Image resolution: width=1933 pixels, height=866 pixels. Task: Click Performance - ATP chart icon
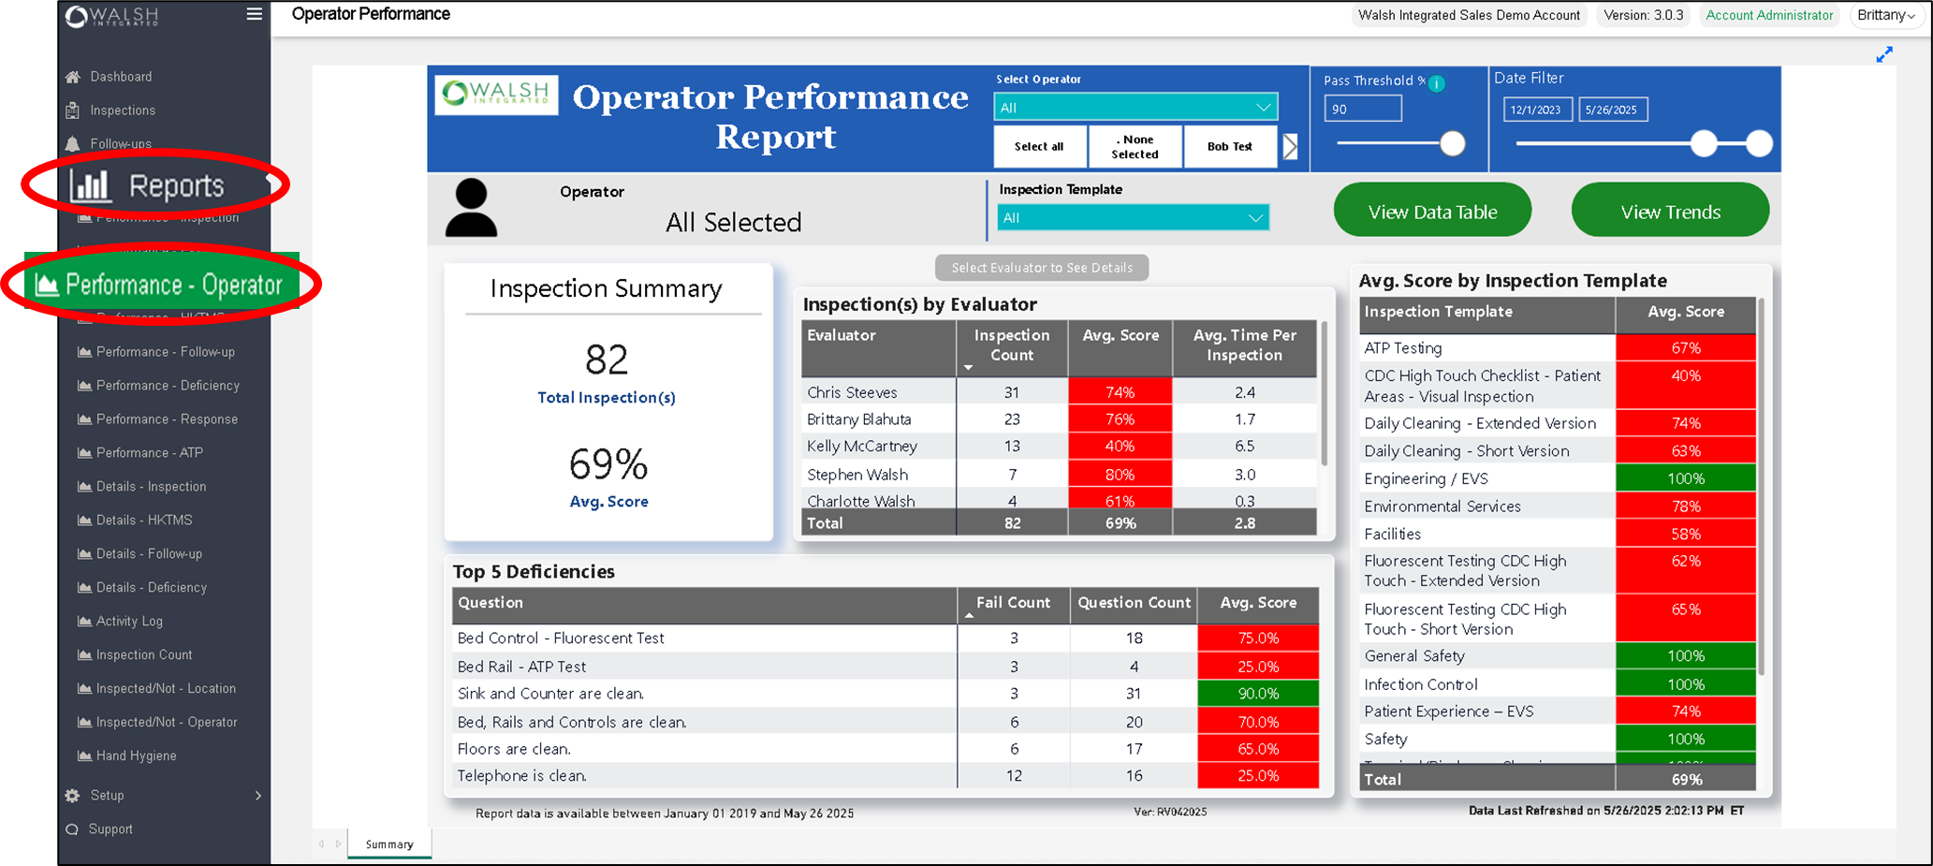pyautogui.click(x=84, y=453)
